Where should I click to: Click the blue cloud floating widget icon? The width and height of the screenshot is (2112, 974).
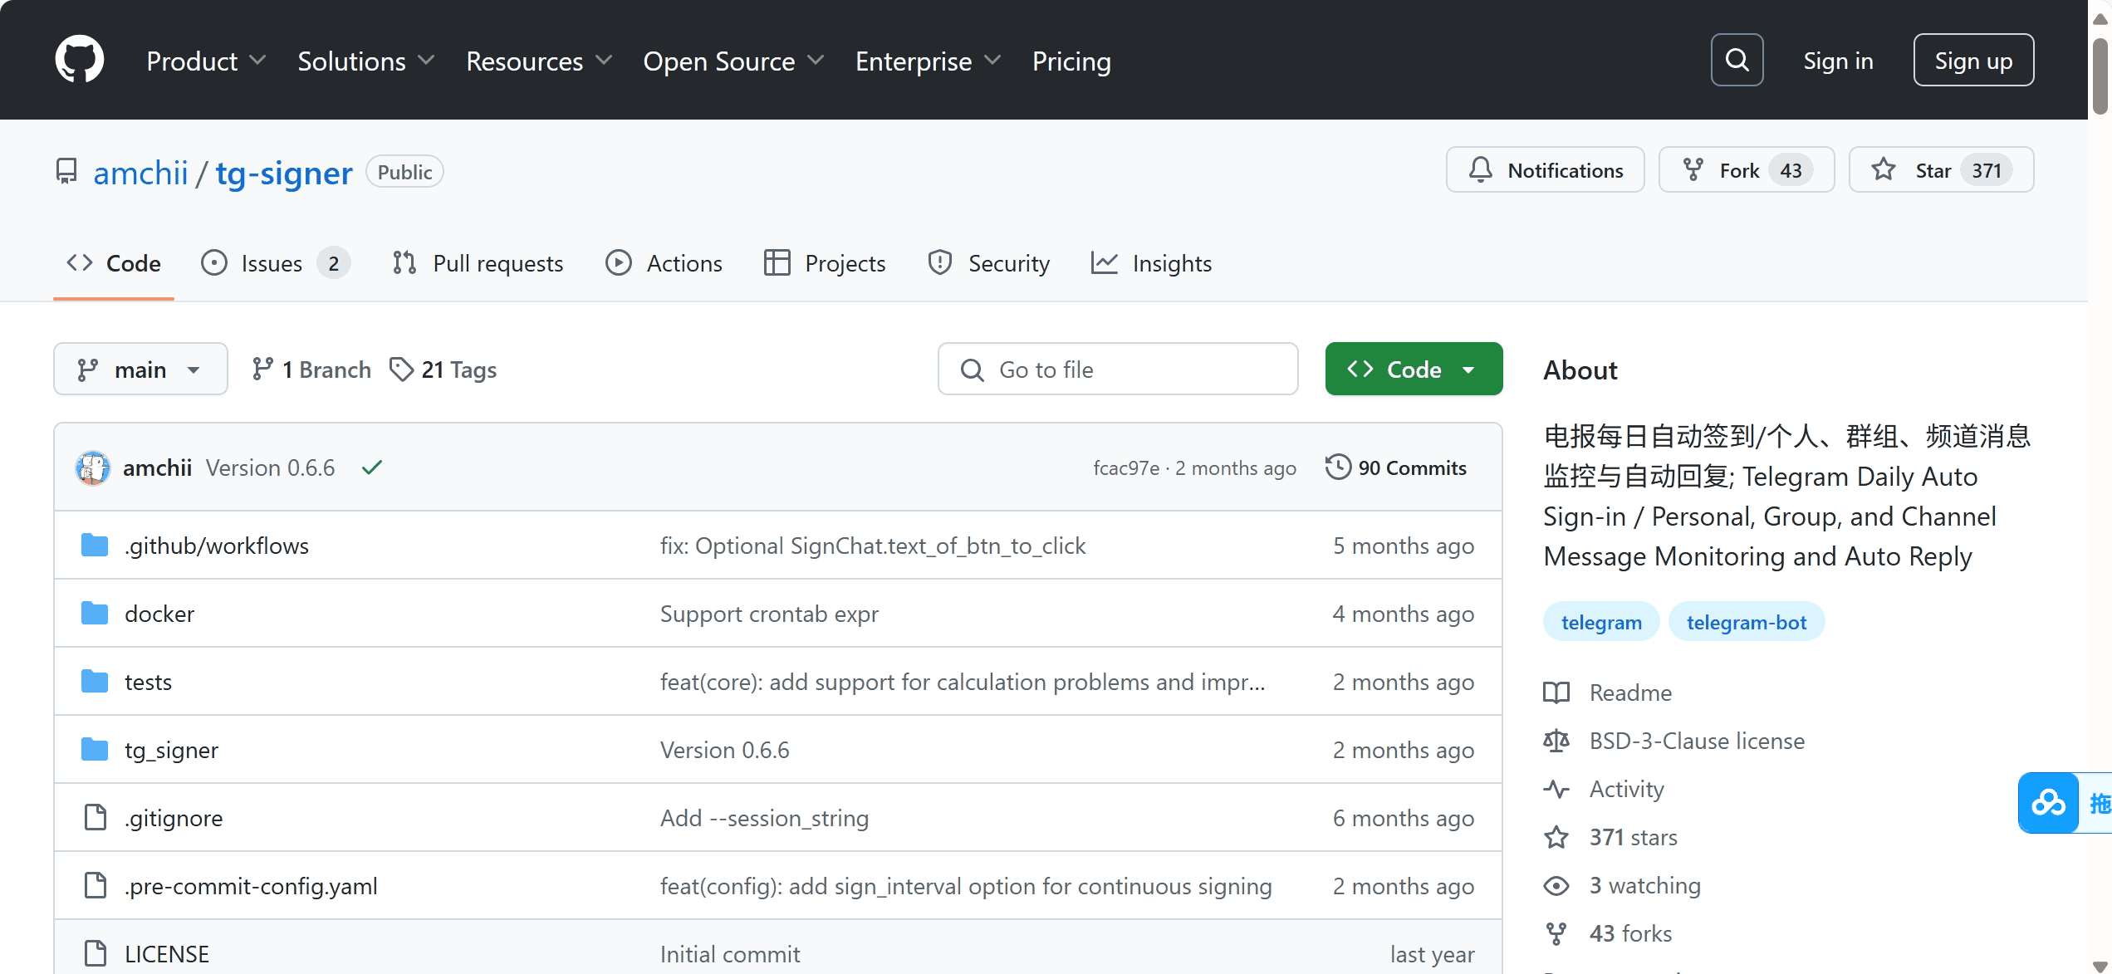2048,803
